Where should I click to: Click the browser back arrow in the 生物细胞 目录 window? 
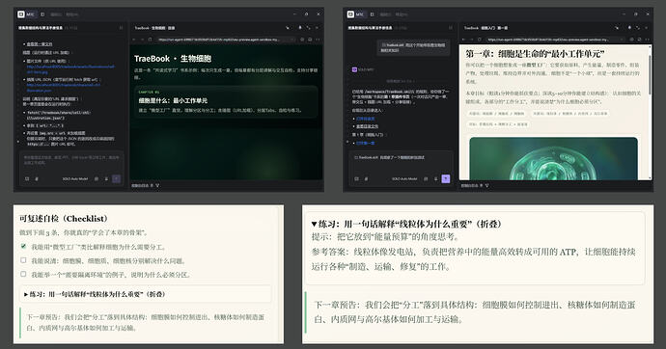pyautogui.click(x=134, y=40)
